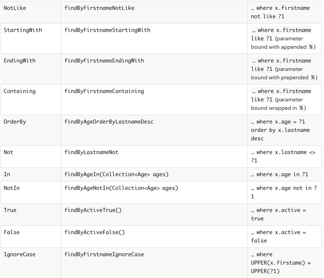Image resolution: width=324 pixels, height=278 pixels.
Task: Click 'bound wrapped in %' snippet text
Action: (278, 108)
